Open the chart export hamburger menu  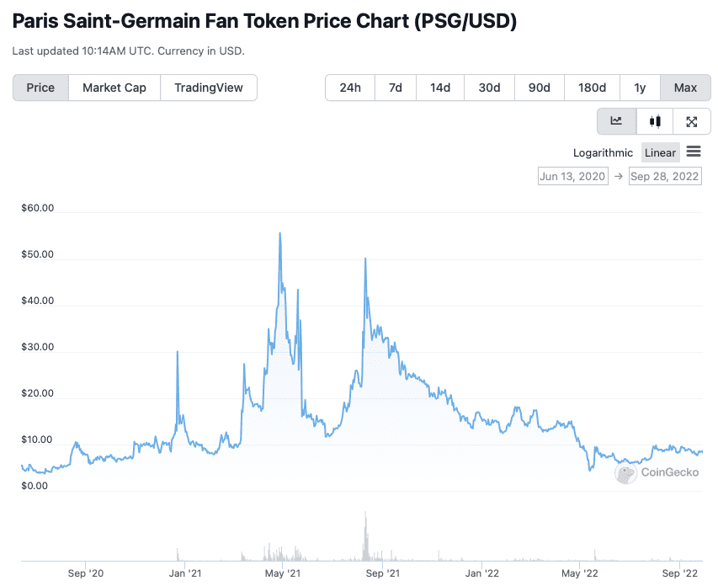[x=694, y=152]
